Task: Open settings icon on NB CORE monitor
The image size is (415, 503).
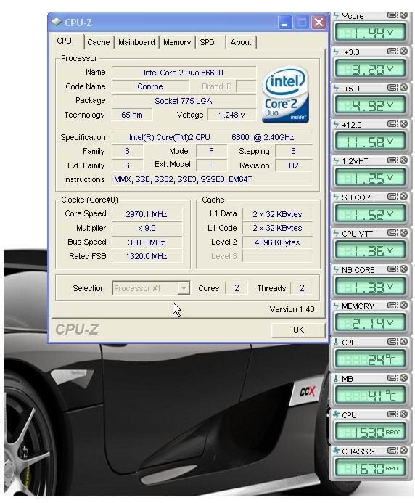Action: point(393,269)
